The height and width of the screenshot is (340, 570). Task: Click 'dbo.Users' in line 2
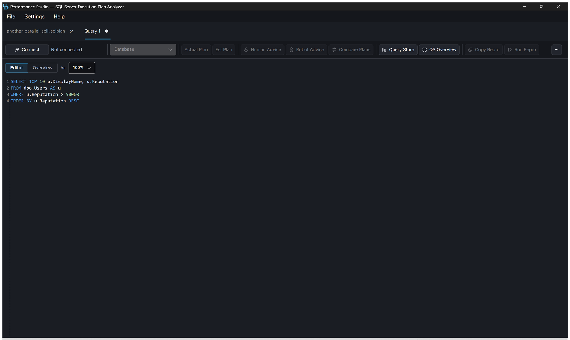(x=36, y=88)
